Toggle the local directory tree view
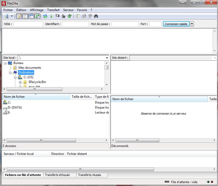This screenshot has height=186, width=218. pos(25,16)
